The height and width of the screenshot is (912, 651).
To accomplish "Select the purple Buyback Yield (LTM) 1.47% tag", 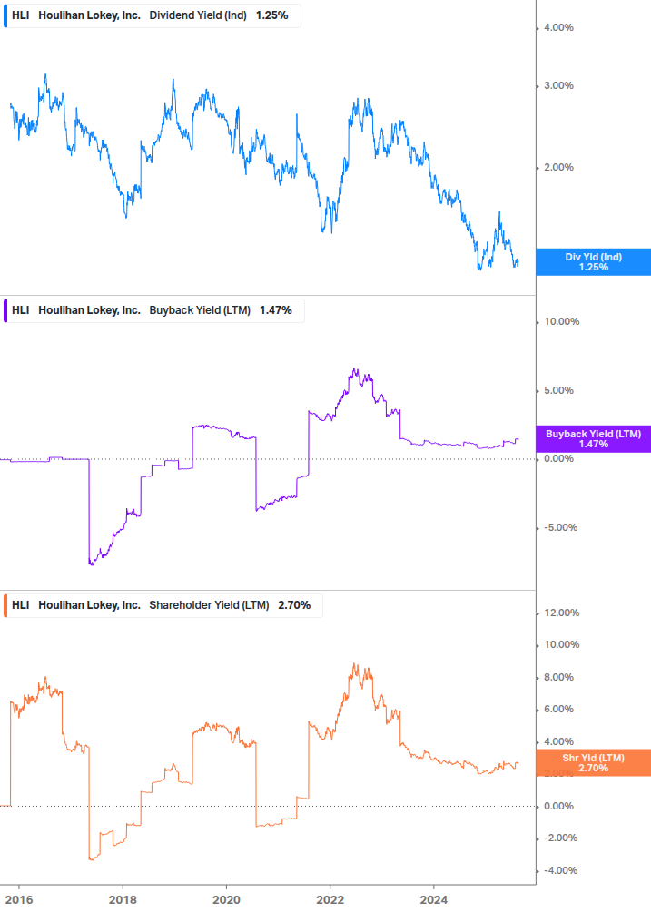I will 594,438.
